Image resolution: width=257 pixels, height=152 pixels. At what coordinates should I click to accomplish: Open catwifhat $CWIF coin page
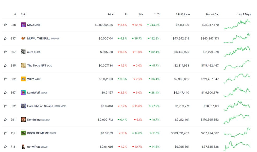pos(38,147)
